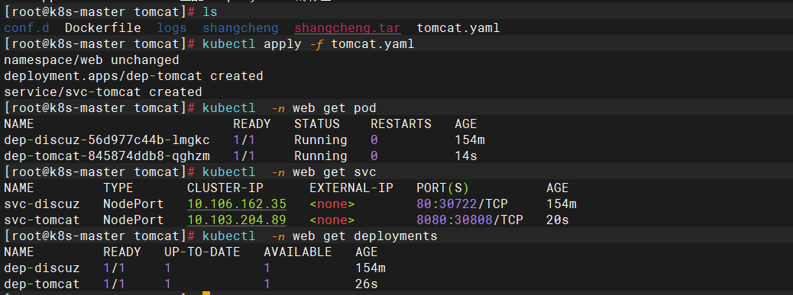Click port mapping 80:30722/TCP
This screenshot has width=793, height=295.
point(462,204)
